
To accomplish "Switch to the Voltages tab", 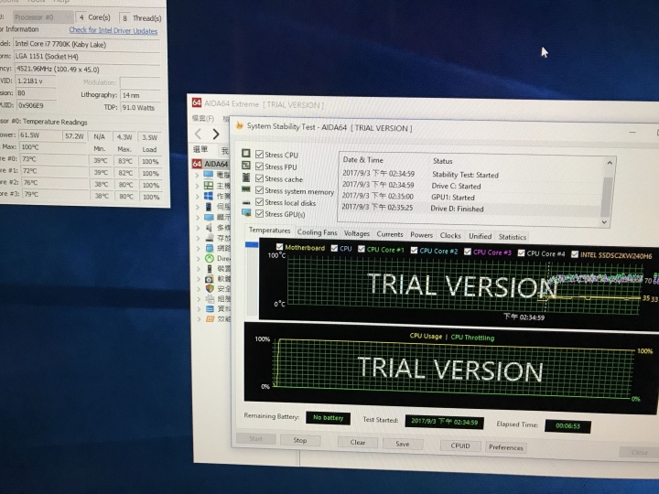I will coord(356,233).
